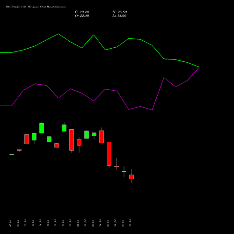Click the last date label '30 Jul'
The image size is (234, 234).
click(130, 223)
